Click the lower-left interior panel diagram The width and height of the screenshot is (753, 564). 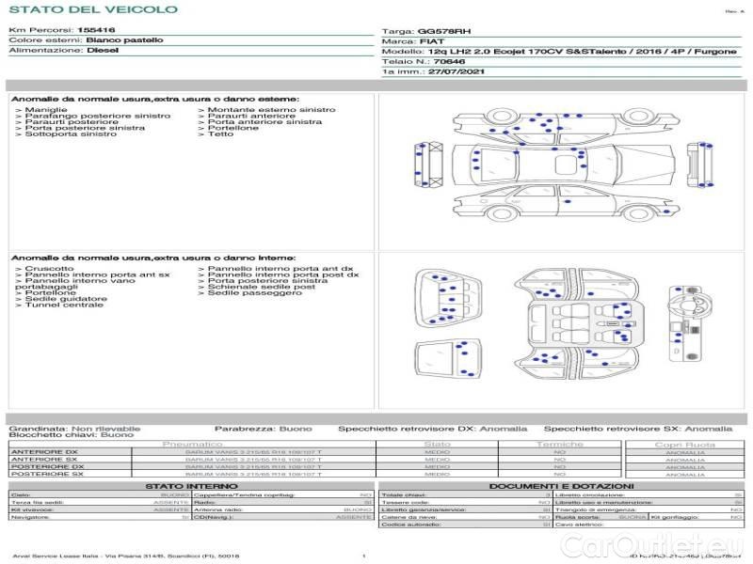[x=448, y=364]
